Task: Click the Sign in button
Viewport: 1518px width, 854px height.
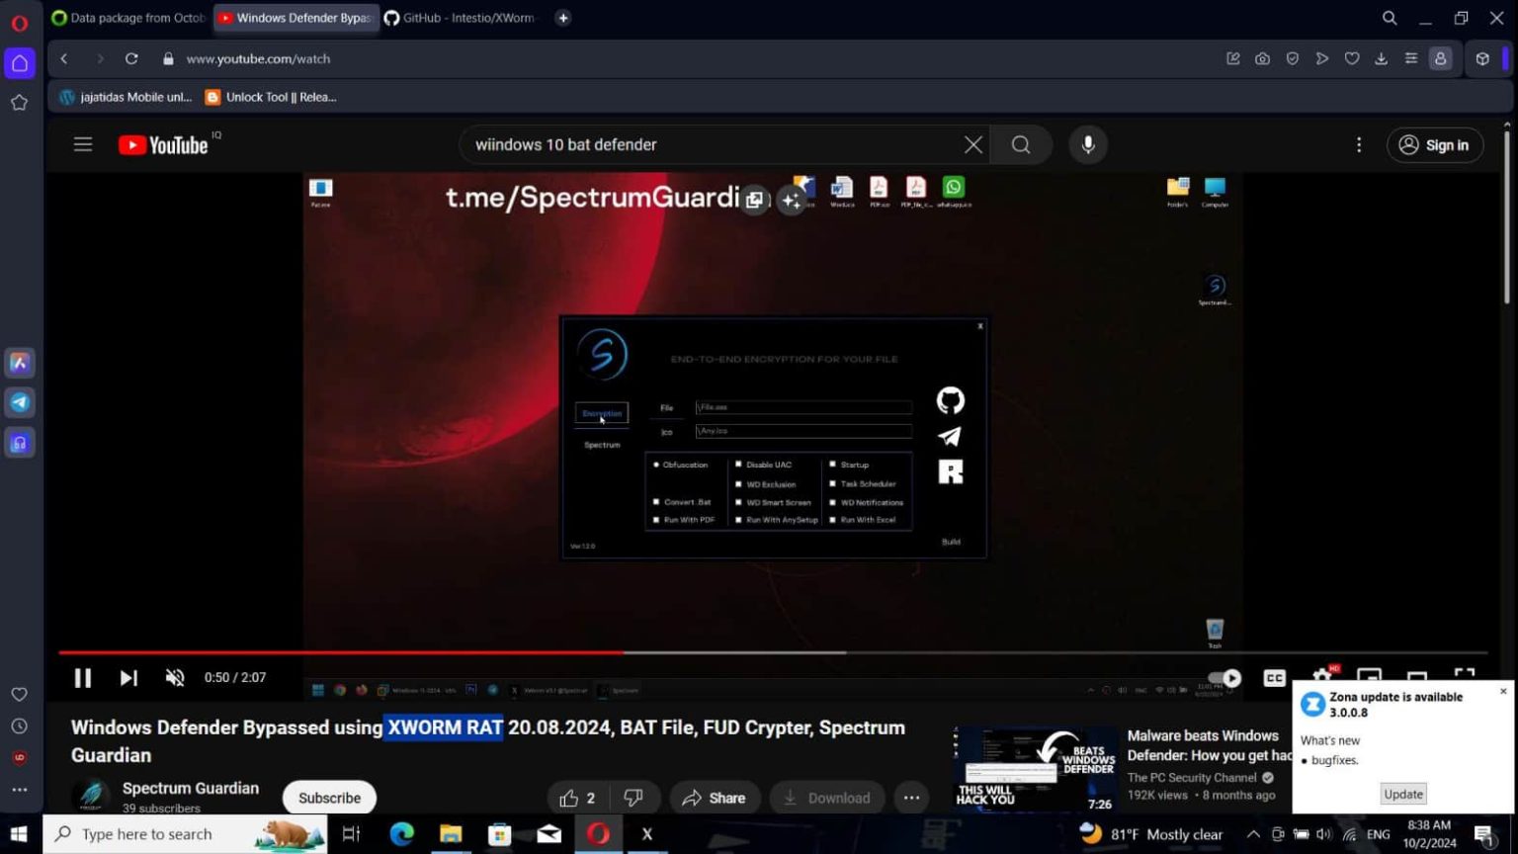Action: [x=1435, y=145]
